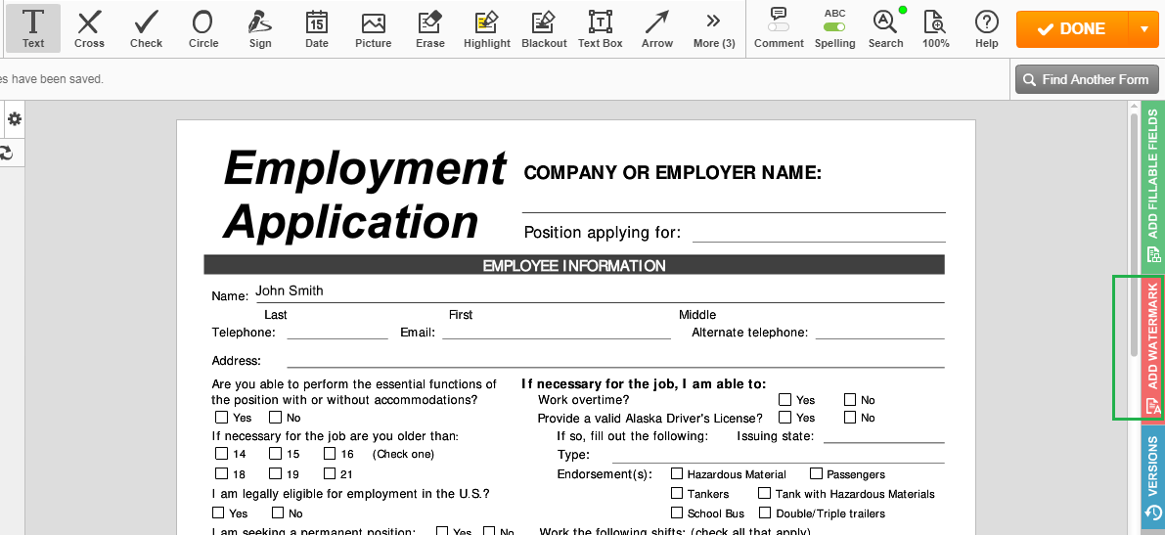This screenshot has width=1165, height=535.
Task: Pick the Highlight tool
Action: tap(487, 28)
